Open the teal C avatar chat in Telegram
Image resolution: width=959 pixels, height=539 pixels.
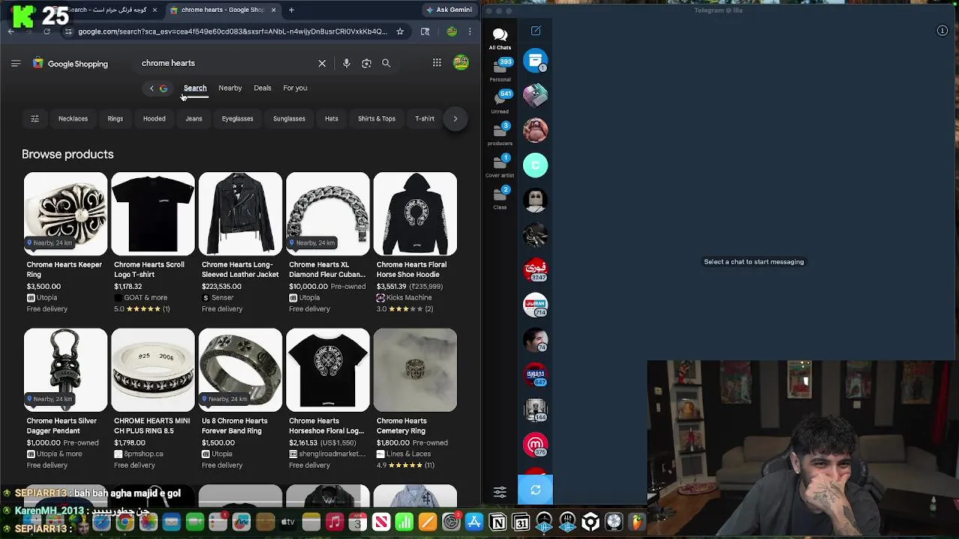pos(536,165)
